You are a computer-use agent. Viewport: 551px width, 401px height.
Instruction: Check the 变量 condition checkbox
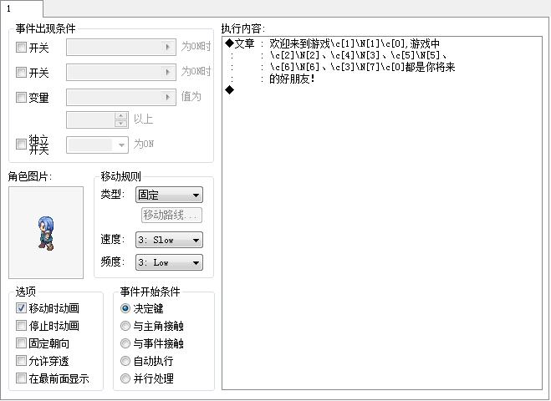[21, 97]
